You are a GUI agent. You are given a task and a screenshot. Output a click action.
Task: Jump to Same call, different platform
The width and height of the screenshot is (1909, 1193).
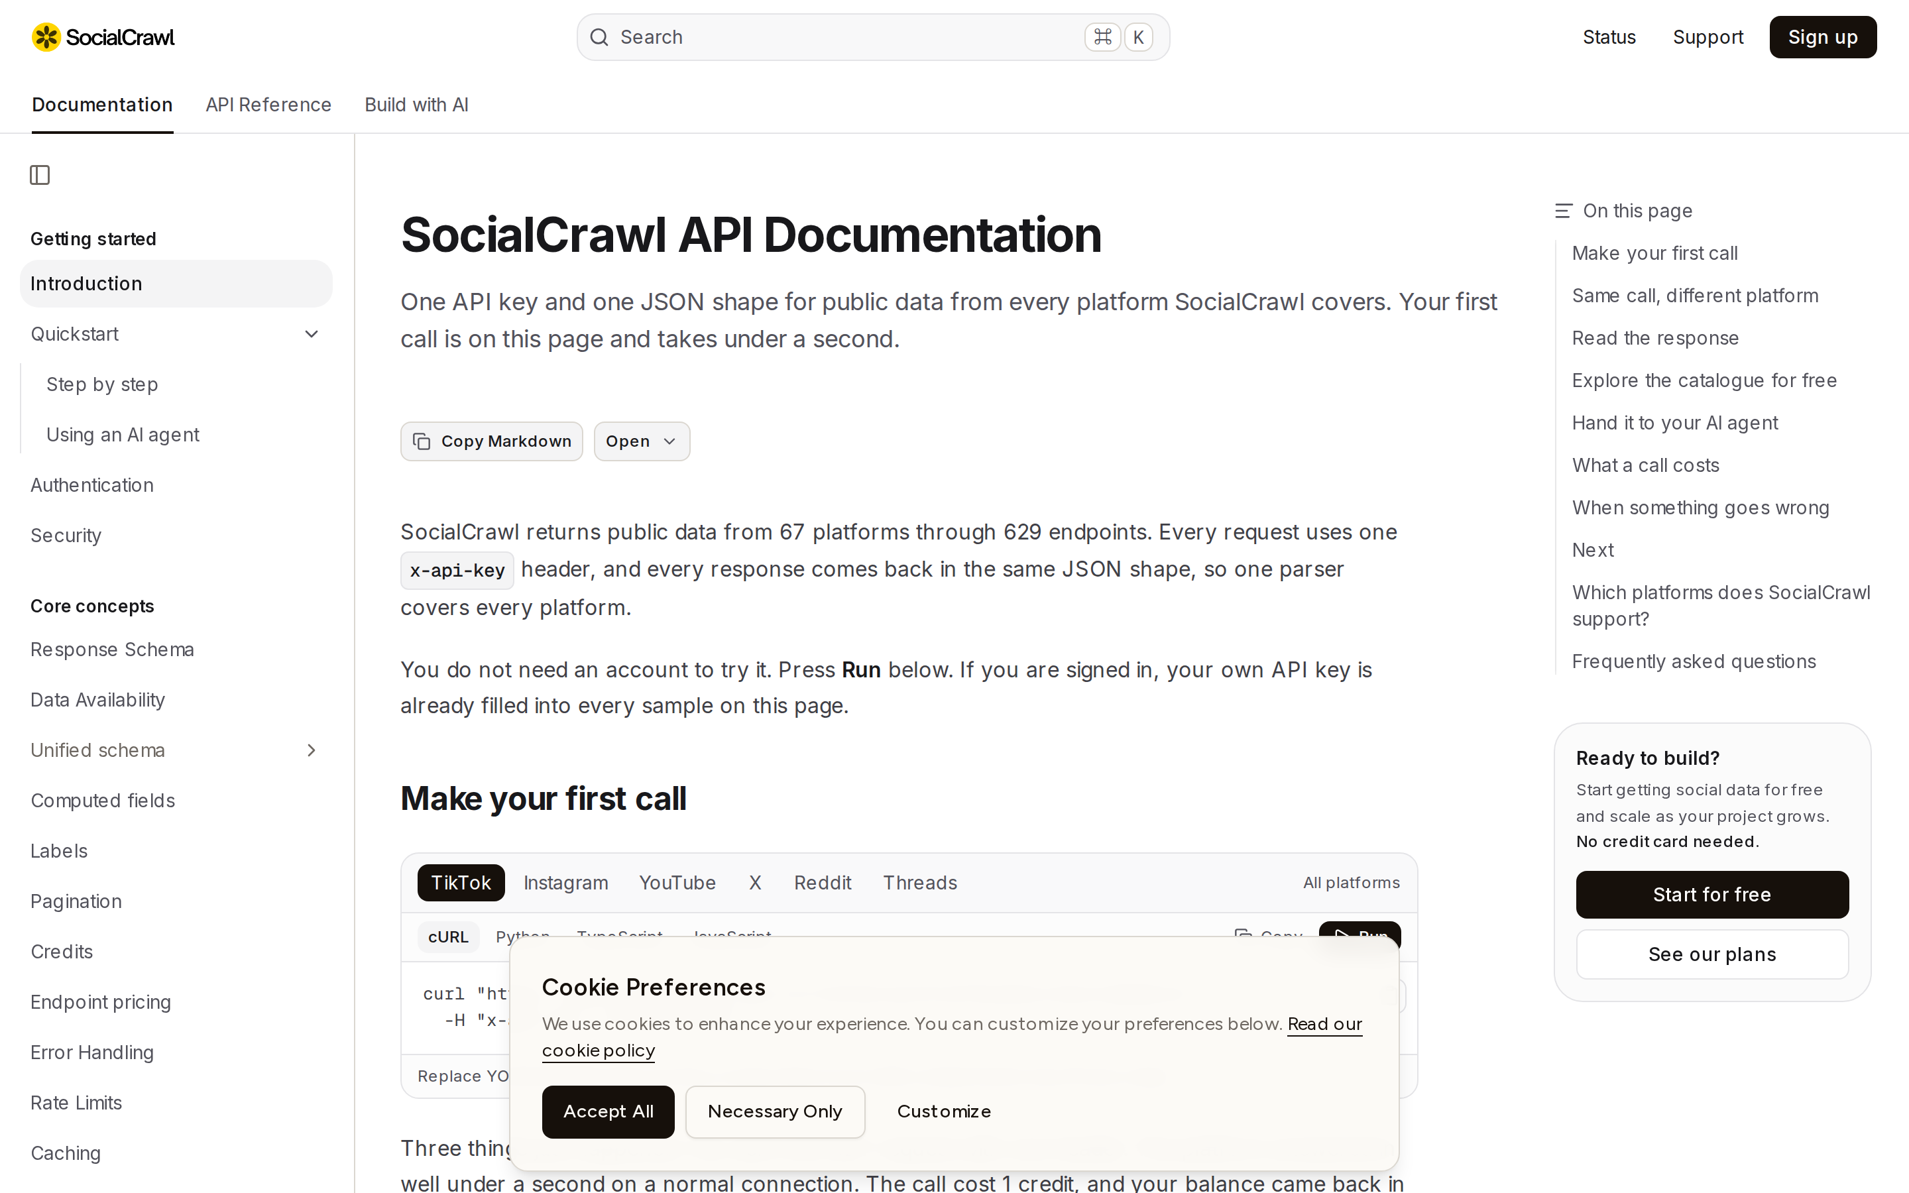1694,296
